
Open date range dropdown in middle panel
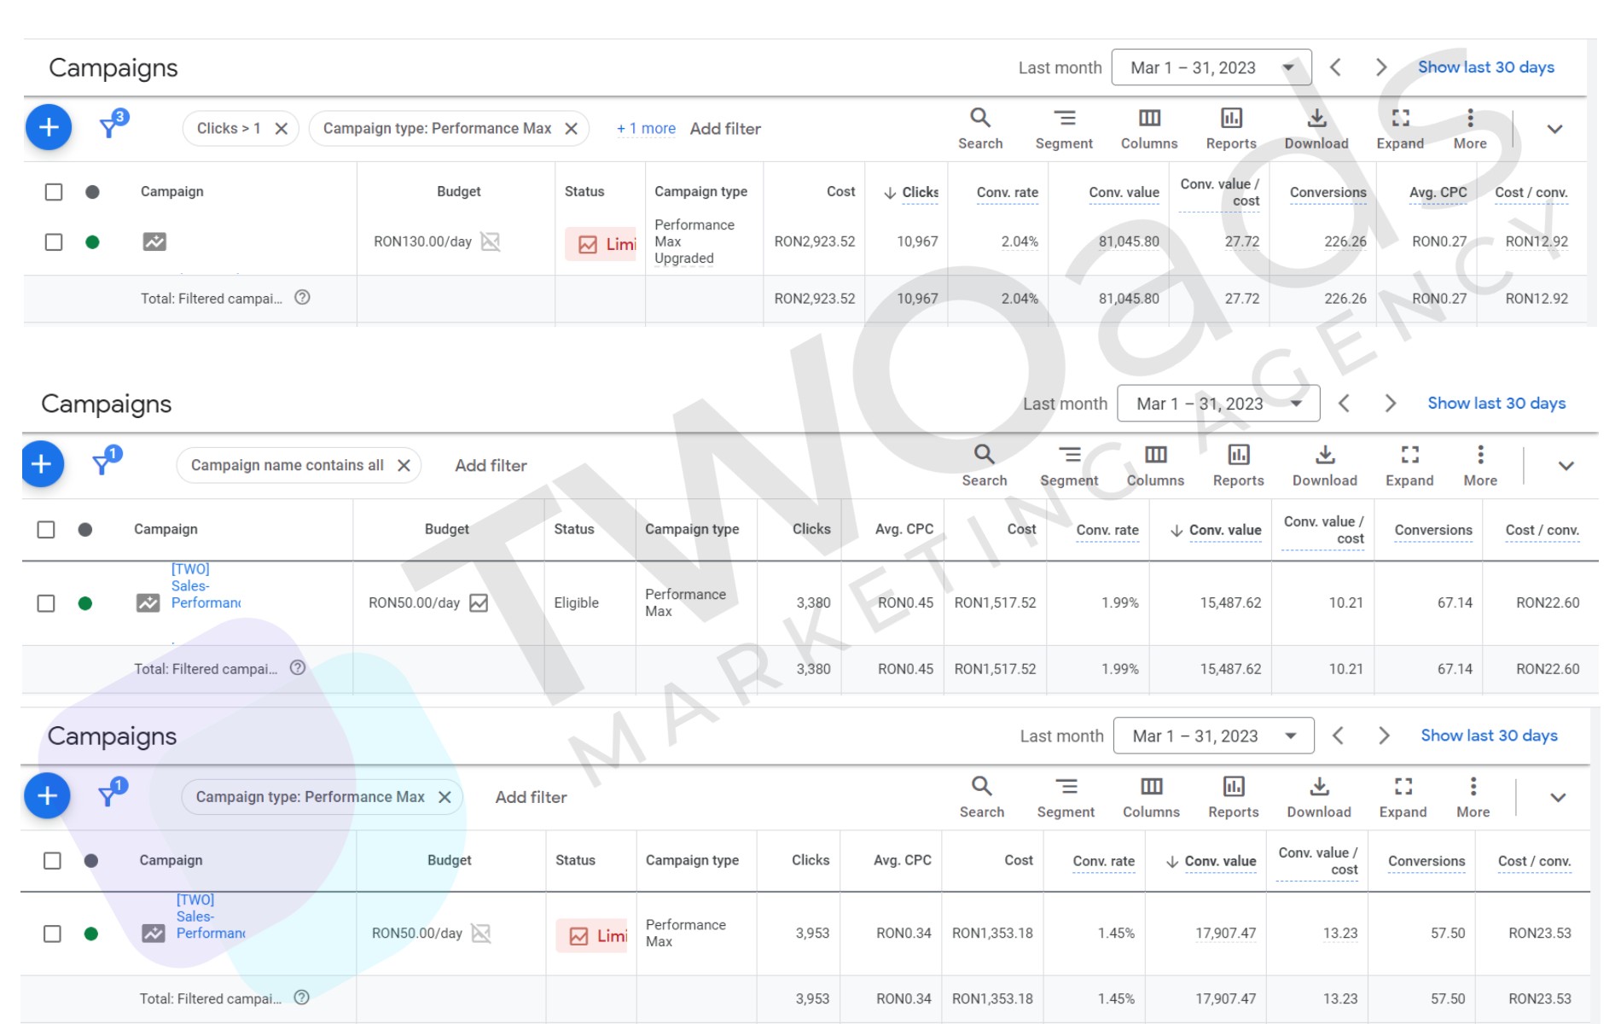coord(1218,404)
